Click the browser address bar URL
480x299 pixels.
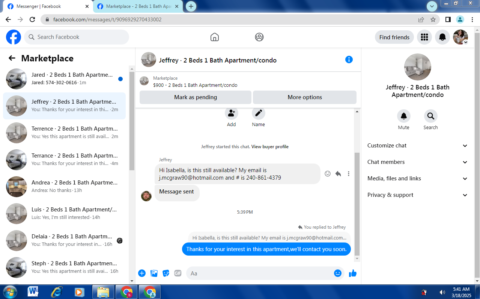pyautogui.click(x=107, y=19)
